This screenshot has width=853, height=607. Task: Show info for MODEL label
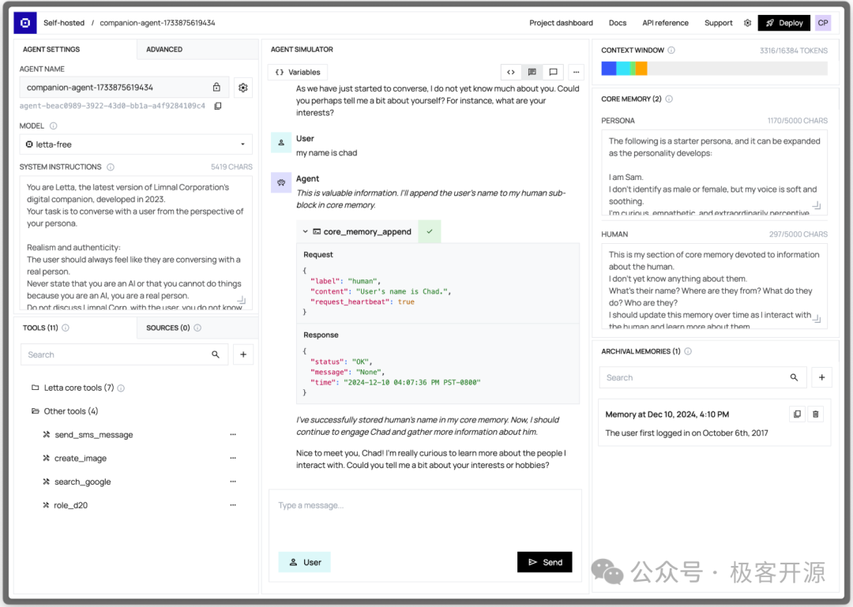tap(54, 126)
